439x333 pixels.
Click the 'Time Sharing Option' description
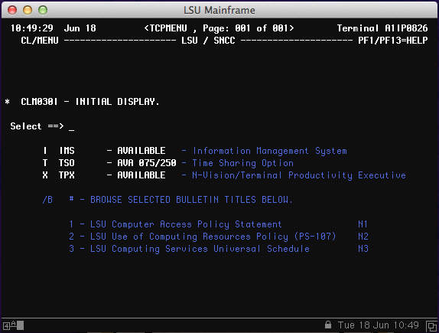point(242,163)
